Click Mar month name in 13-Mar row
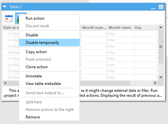Image resolution: width=168 pixels, height=124 pixels. click(121, 34)
